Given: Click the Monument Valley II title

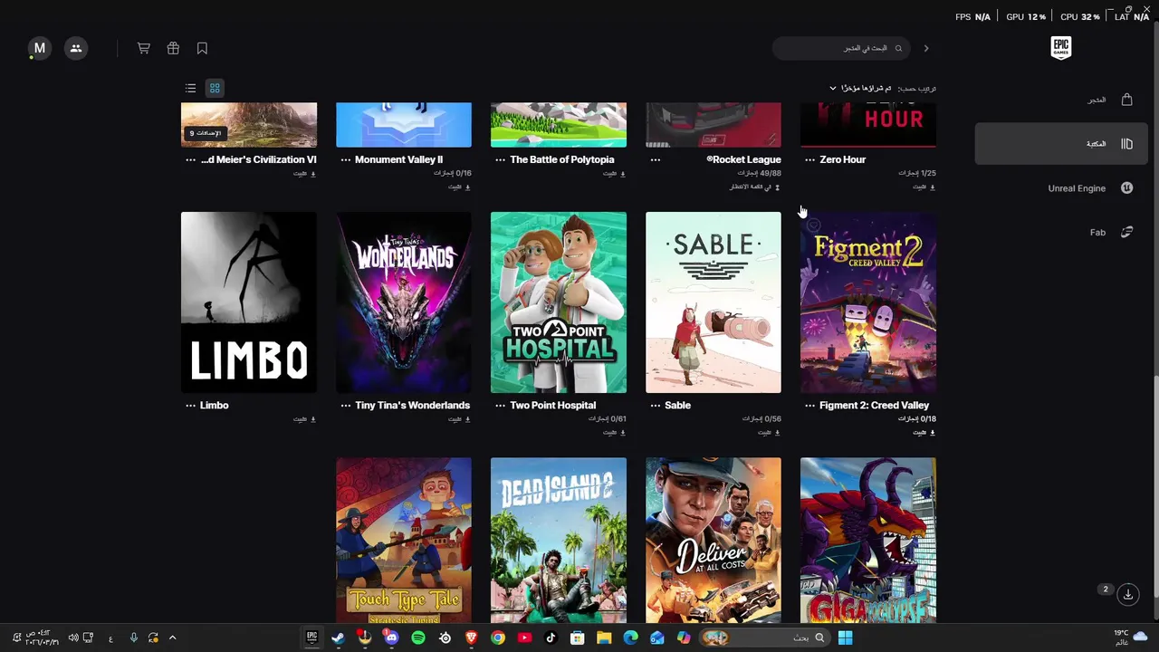Looking at the screenshot, I should pyautogui.click(x=398, y=159).
